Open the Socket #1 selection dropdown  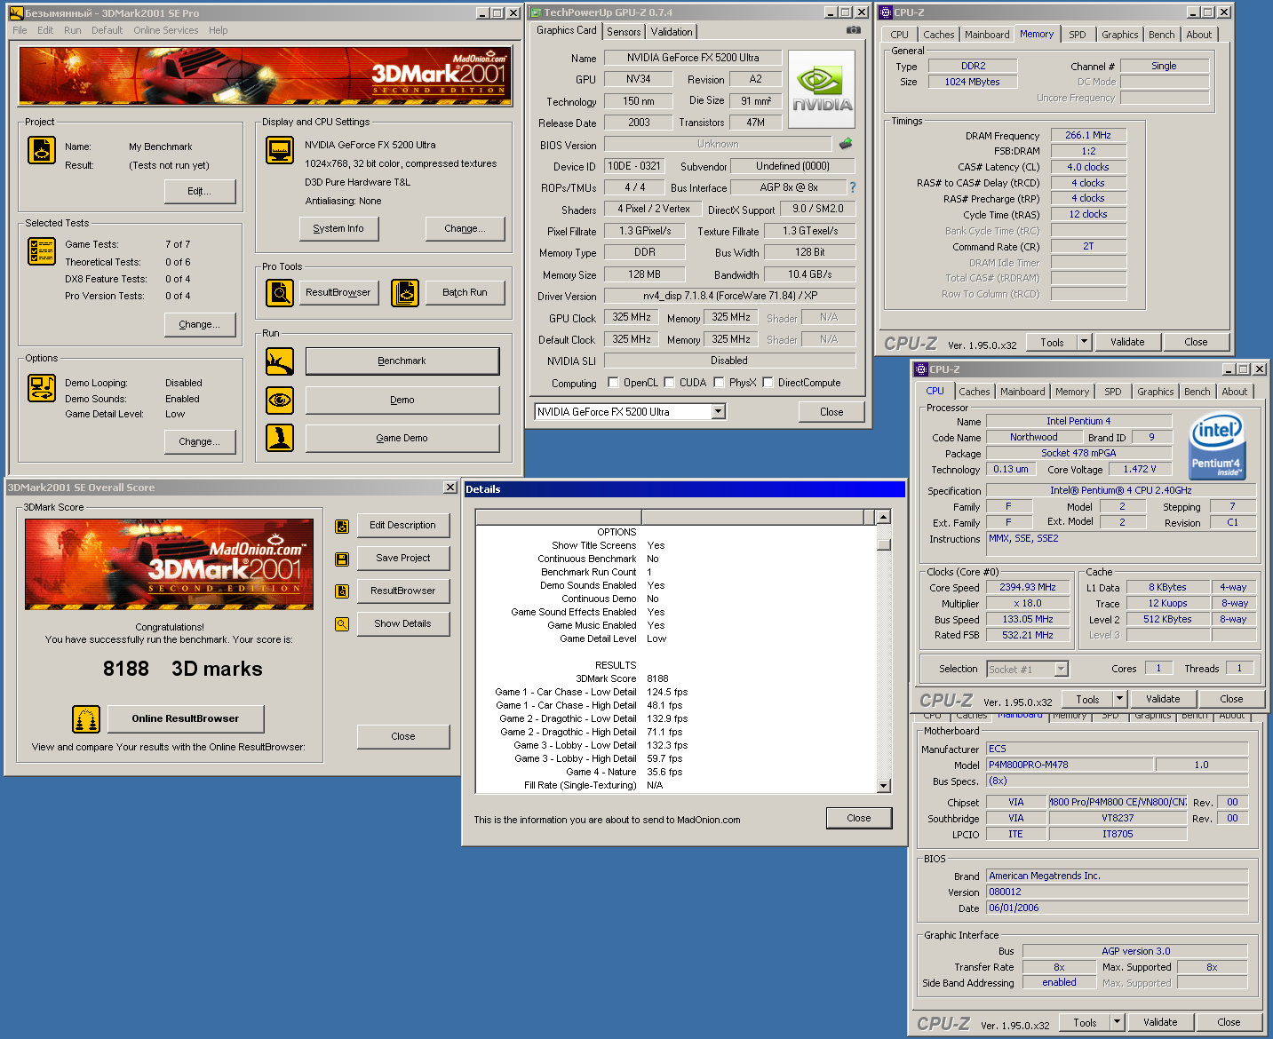pos(1061,669)
